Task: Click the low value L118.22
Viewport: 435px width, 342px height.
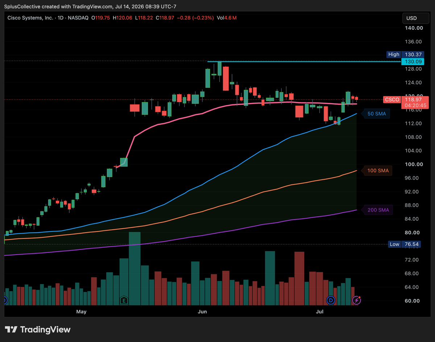Action: point(145,18)
